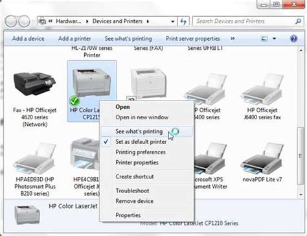Click the Help question mark icon
The height and width of the screenshot is (236, 307).
pyautogui.click(x=293, y=39)
